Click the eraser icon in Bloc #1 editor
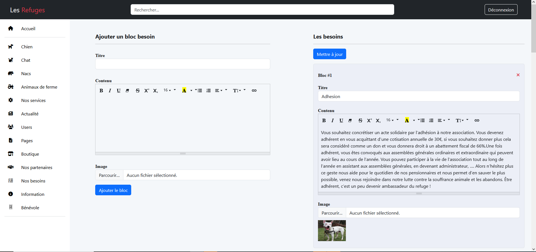Image resolution: width=536 pixels, height=252 pixels. (350, 120)
